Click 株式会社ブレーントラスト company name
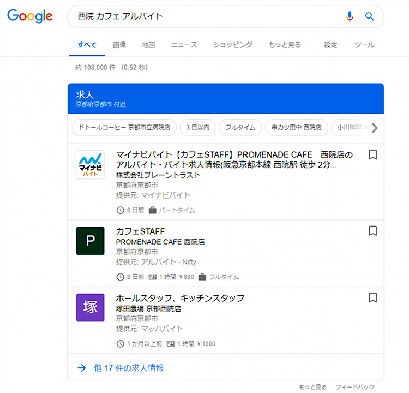409x393 pixels. click(158, 175)
